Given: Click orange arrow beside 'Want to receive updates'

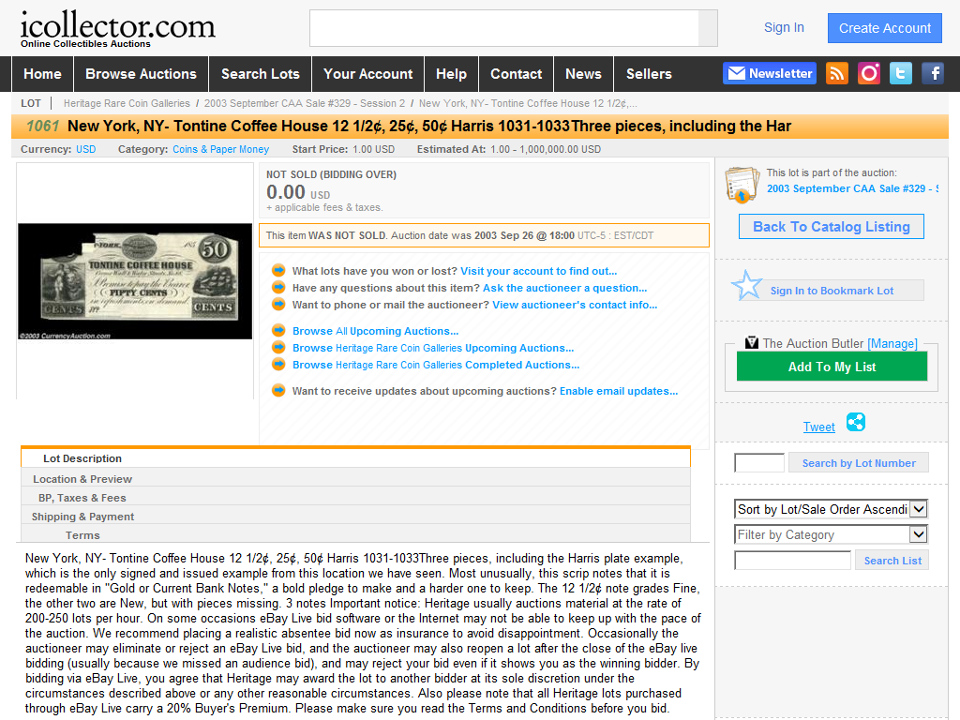Looking at the screenshot, I should click(x=278, y=390).
